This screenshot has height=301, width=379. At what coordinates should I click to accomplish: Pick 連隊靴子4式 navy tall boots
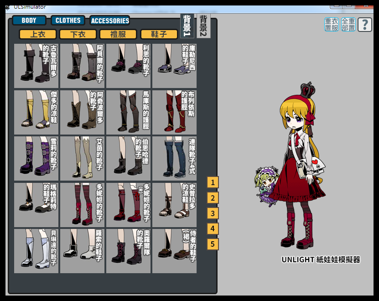coord(175,159)
